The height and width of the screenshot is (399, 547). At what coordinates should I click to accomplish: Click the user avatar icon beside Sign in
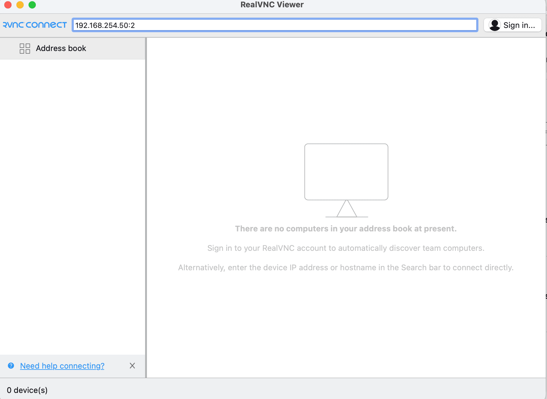pyautogui.click(x=494, y=25)
